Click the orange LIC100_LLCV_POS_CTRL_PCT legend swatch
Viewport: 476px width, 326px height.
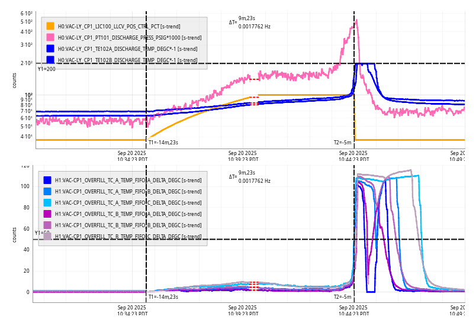(50, 26)
